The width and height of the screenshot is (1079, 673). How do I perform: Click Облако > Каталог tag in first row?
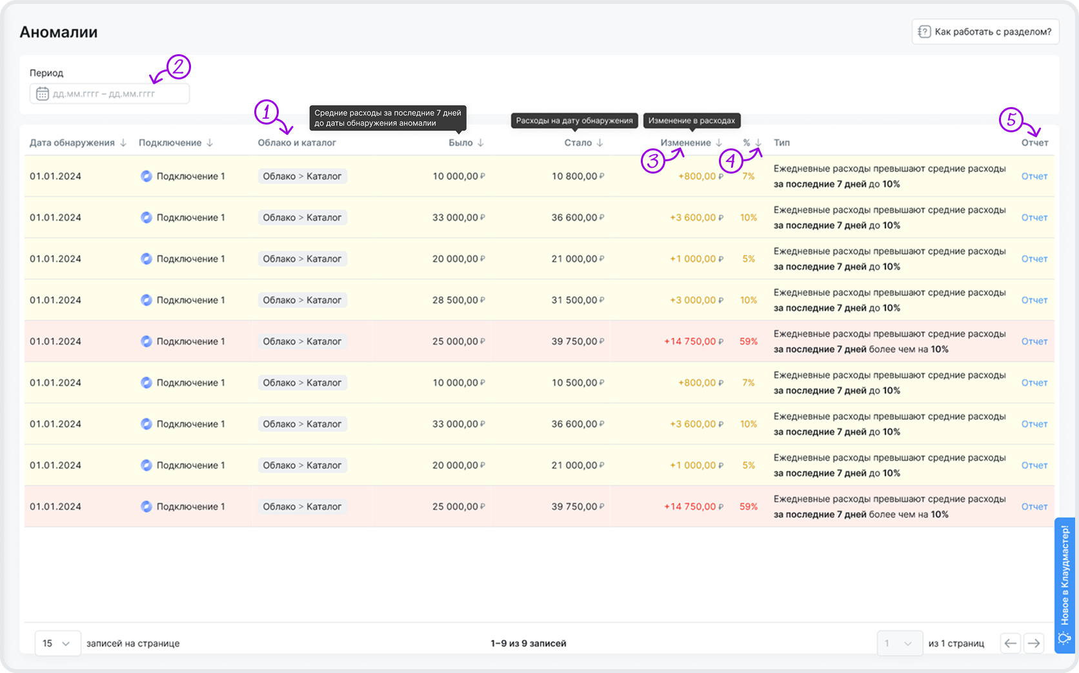pyautogui.click(x=302, y=176)
